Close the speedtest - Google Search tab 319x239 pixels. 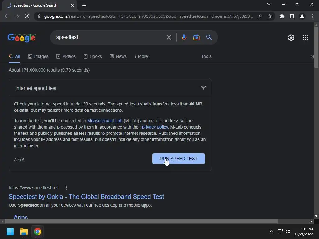point(72,5)
